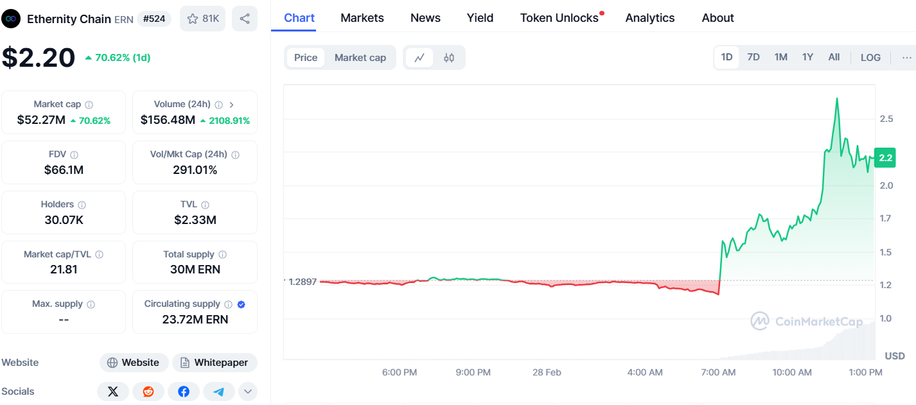
Task: Show Total supply info icon
Action: tap(222, 255)
